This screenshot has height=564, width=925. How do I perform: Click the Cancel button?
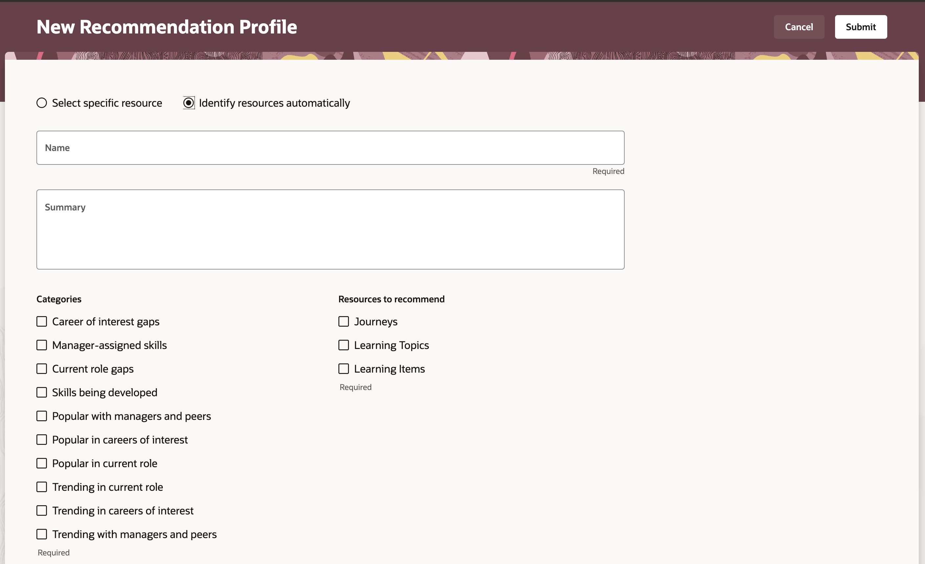[799, 26]
